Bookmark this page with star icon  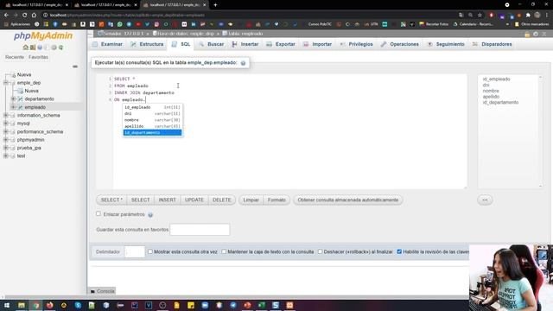pyautogui.click(x=480, y=16)
